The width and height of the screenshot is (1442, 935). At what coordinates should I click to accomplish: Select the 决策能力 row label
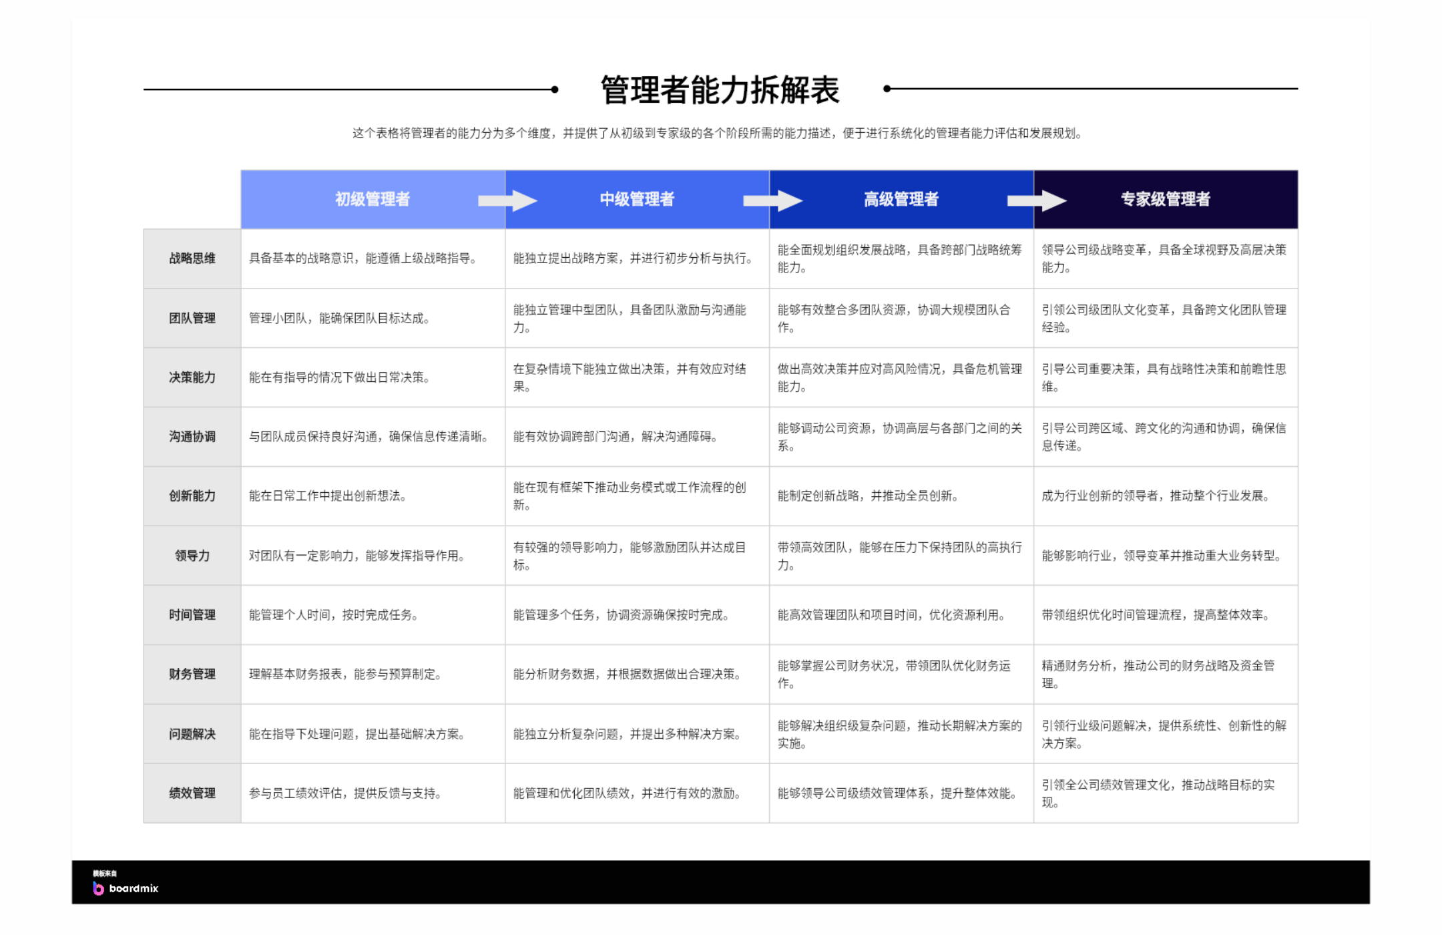pos(192,377)
